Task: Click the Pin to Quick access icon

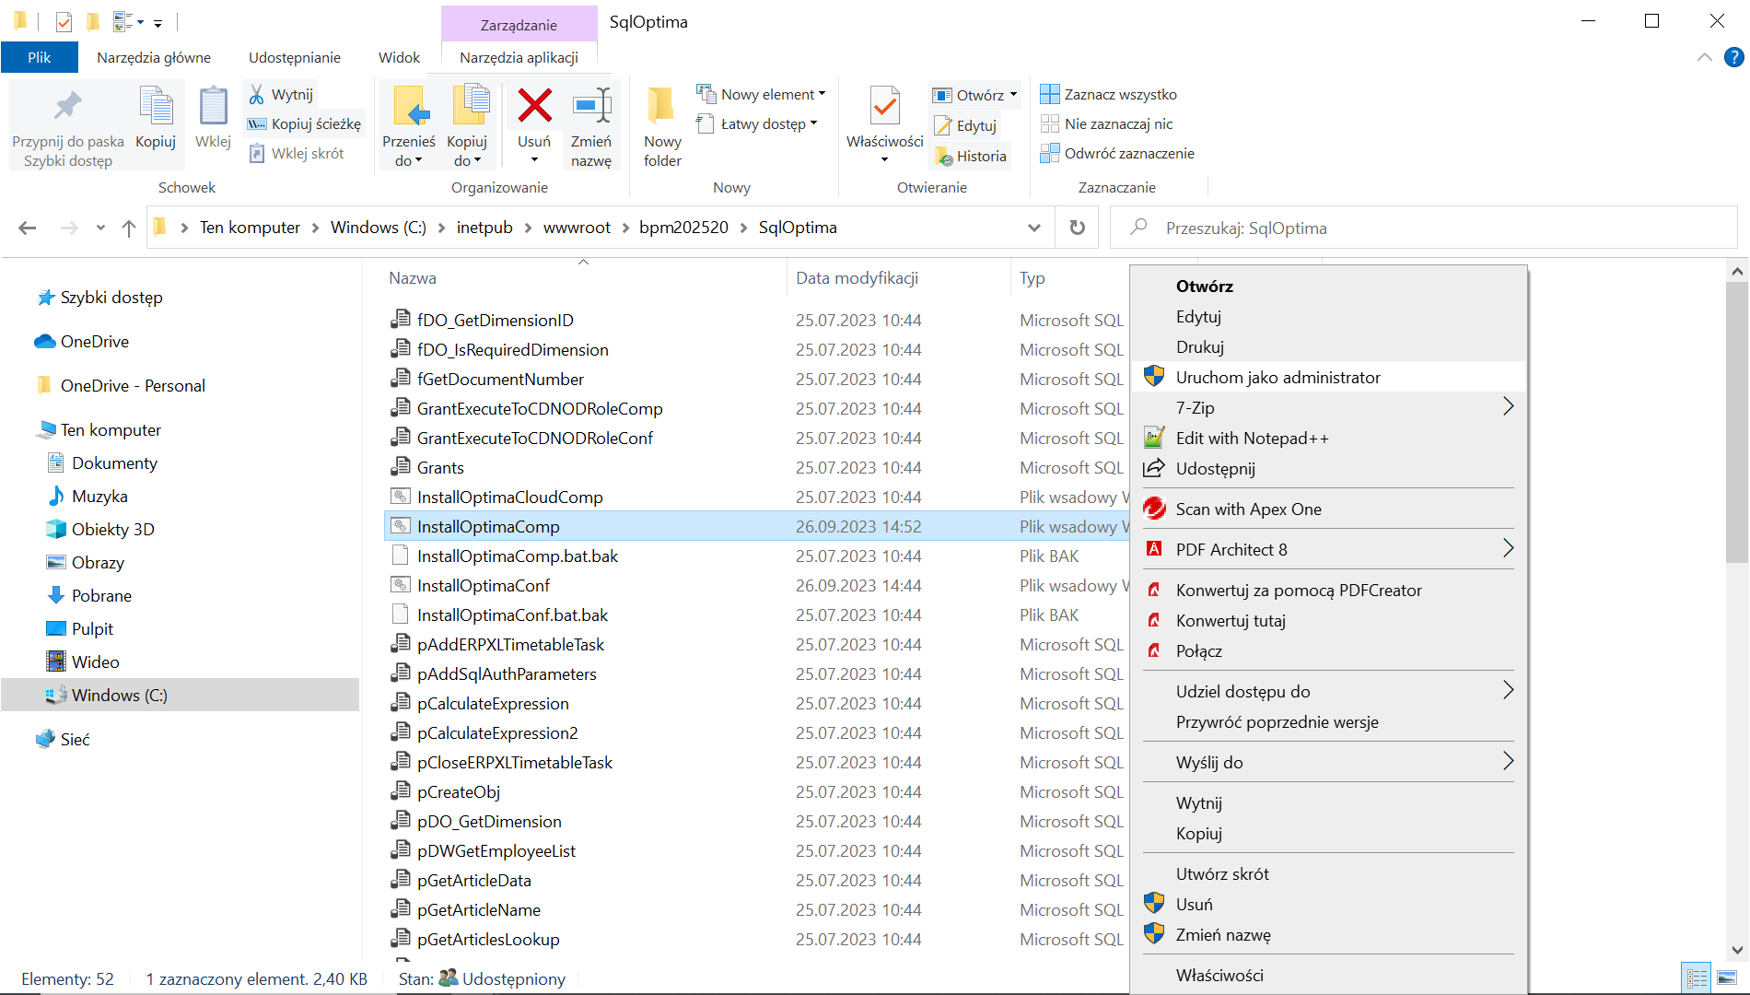Action: click(x=67, y=107)
